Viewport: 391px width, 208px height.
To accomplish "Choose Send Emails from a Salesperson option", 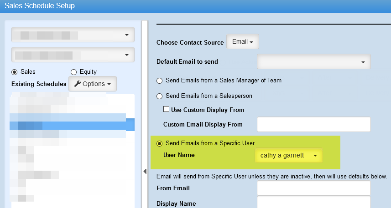I will click(x=159, y=96).
